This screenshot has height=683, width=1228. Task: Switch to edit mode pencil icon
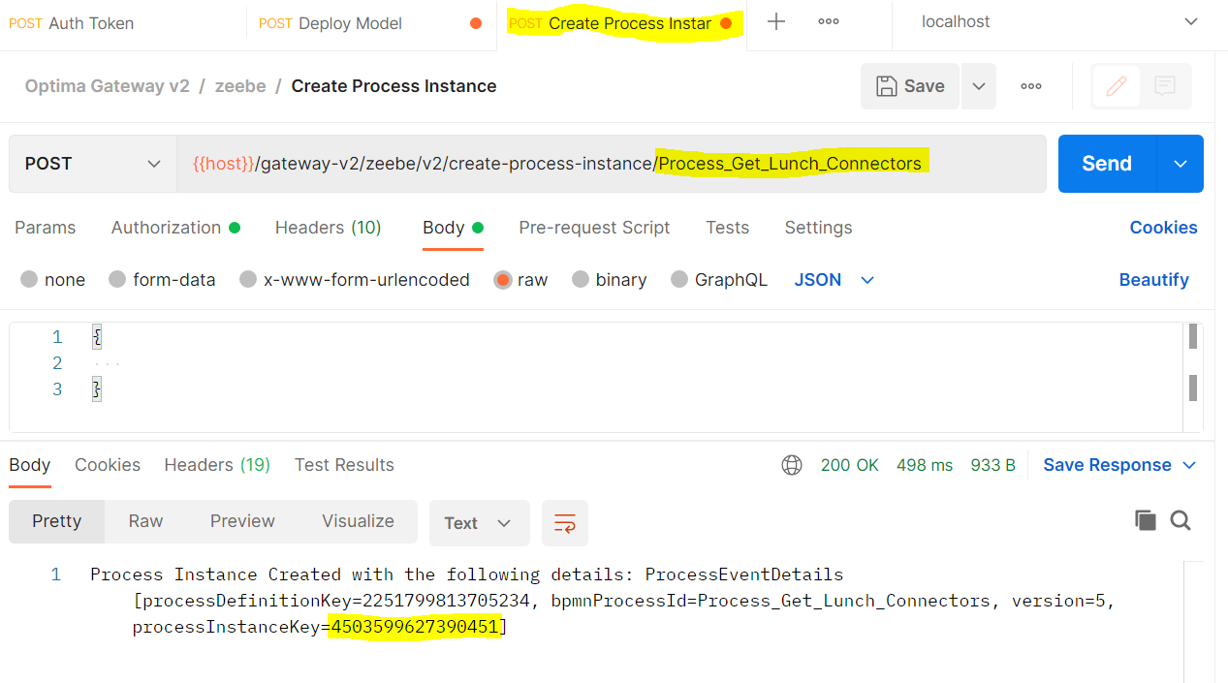pos(1117,86)
